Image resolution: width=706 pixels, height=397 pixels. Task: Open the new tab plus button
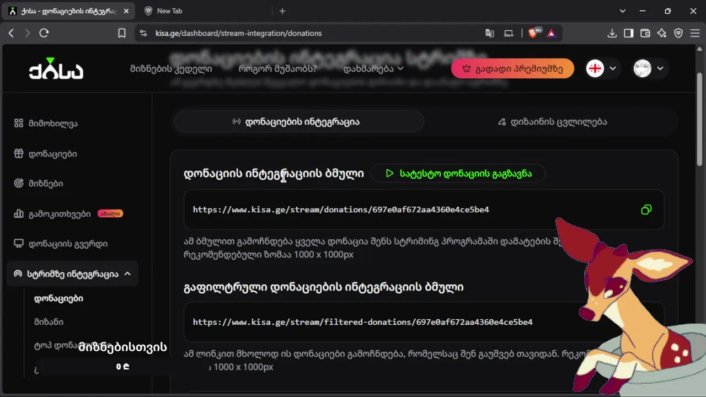pyautogui.click(x=282, y=11)
